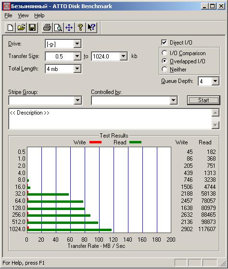Click the status bar text For Help, press F1
Viewport: 228px width, 269px height.
pyautogui.click(x=24, y=263)
